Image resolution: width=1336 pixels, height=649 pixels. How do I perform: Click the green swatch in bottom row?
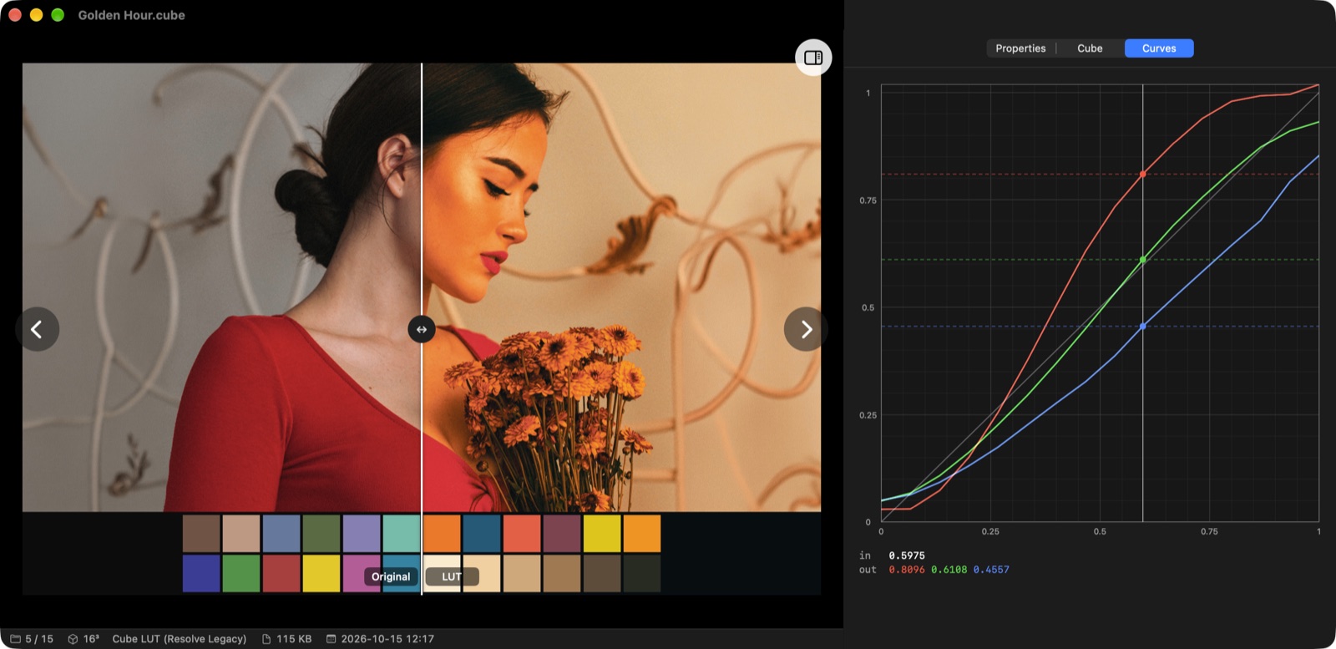point(241,574)
